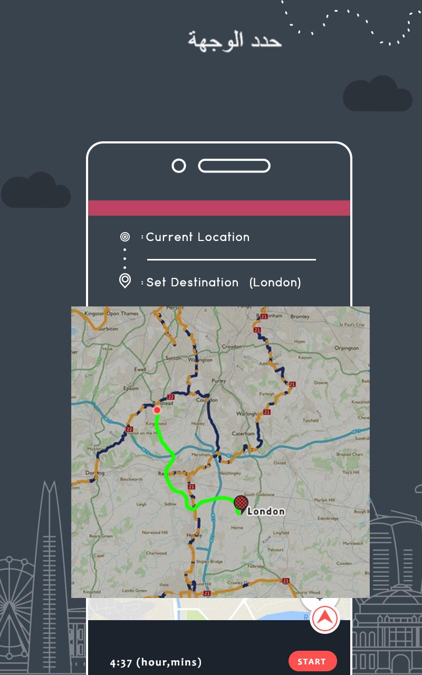Screen dimensions: 422x675
Task: Tap the red START button
Action: tap(313, 661)
